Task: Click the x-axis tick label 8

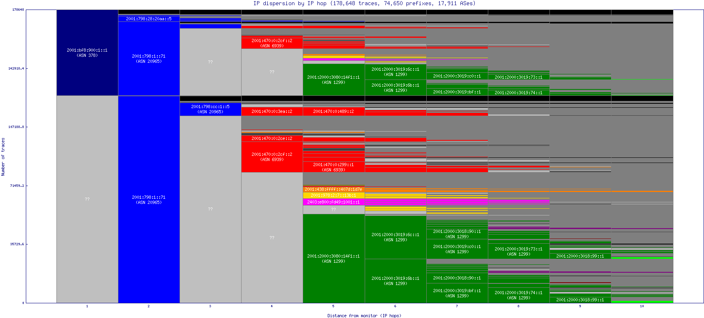Action: (518, 306)
